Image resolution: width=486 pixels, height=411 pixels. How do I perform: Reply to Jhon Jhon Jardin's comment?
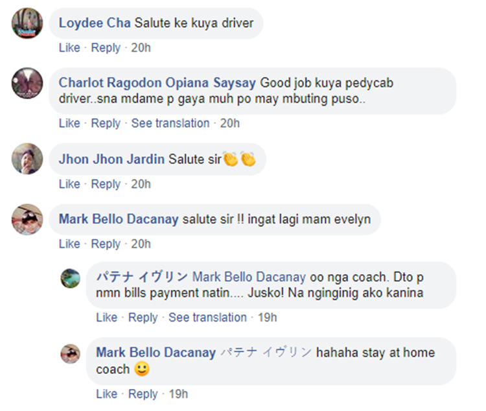[106, 184]
